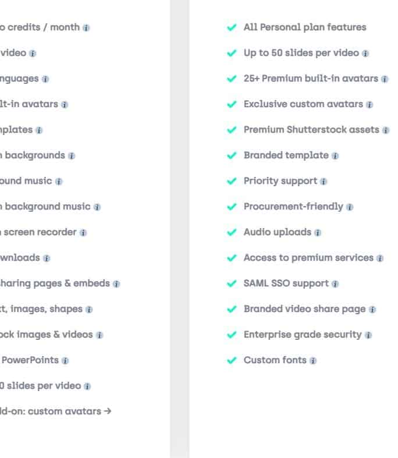Click info icon beside Procurement-friendly

click(x=350, y=207)
